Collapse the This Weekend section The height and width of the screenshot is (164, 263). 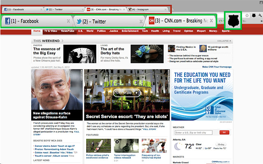224,41
